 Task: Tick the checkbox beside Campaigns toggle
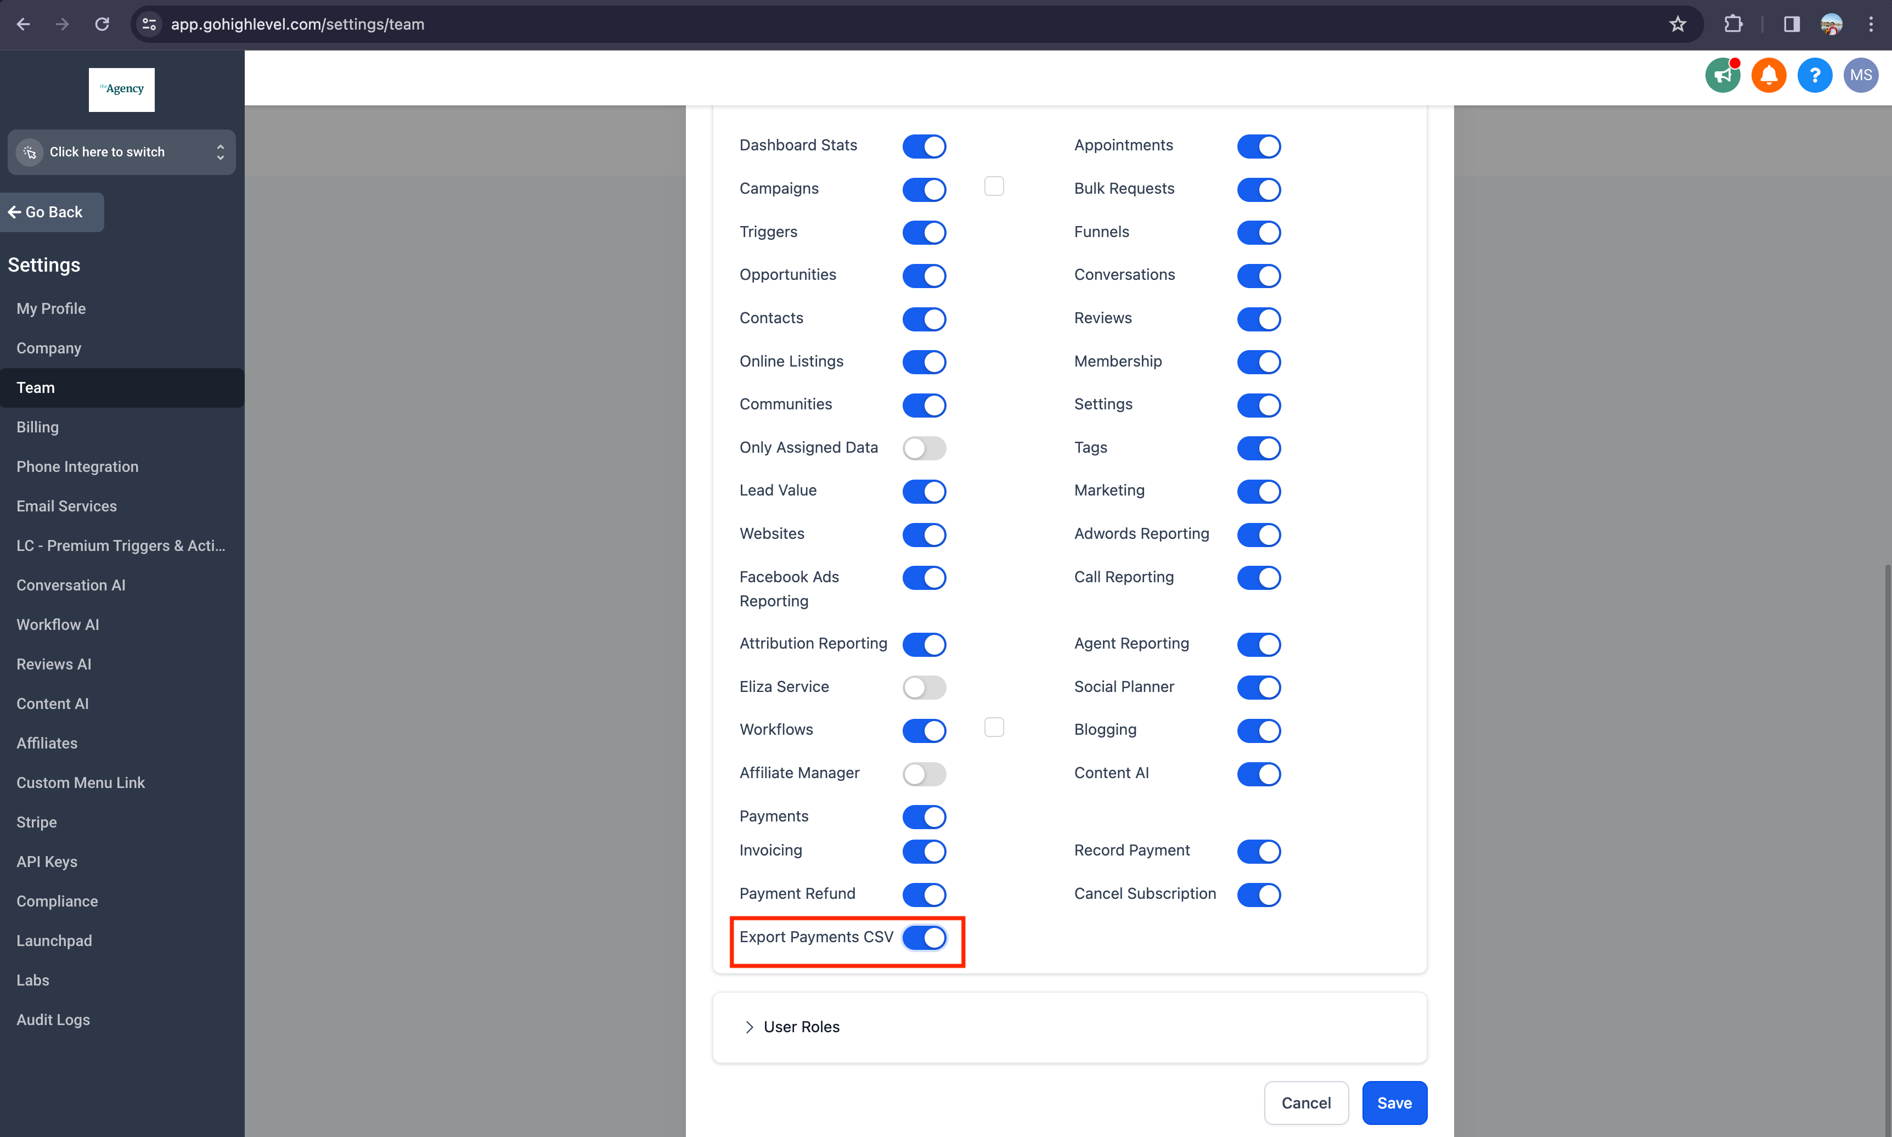994,186
